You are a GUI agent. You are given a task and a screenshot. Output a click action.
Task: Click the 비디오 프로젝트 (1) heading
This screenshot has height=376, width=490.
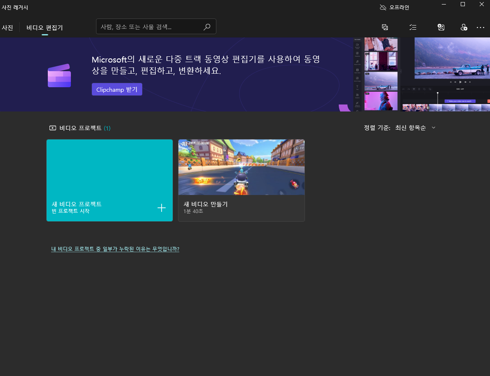coord(85,128)
